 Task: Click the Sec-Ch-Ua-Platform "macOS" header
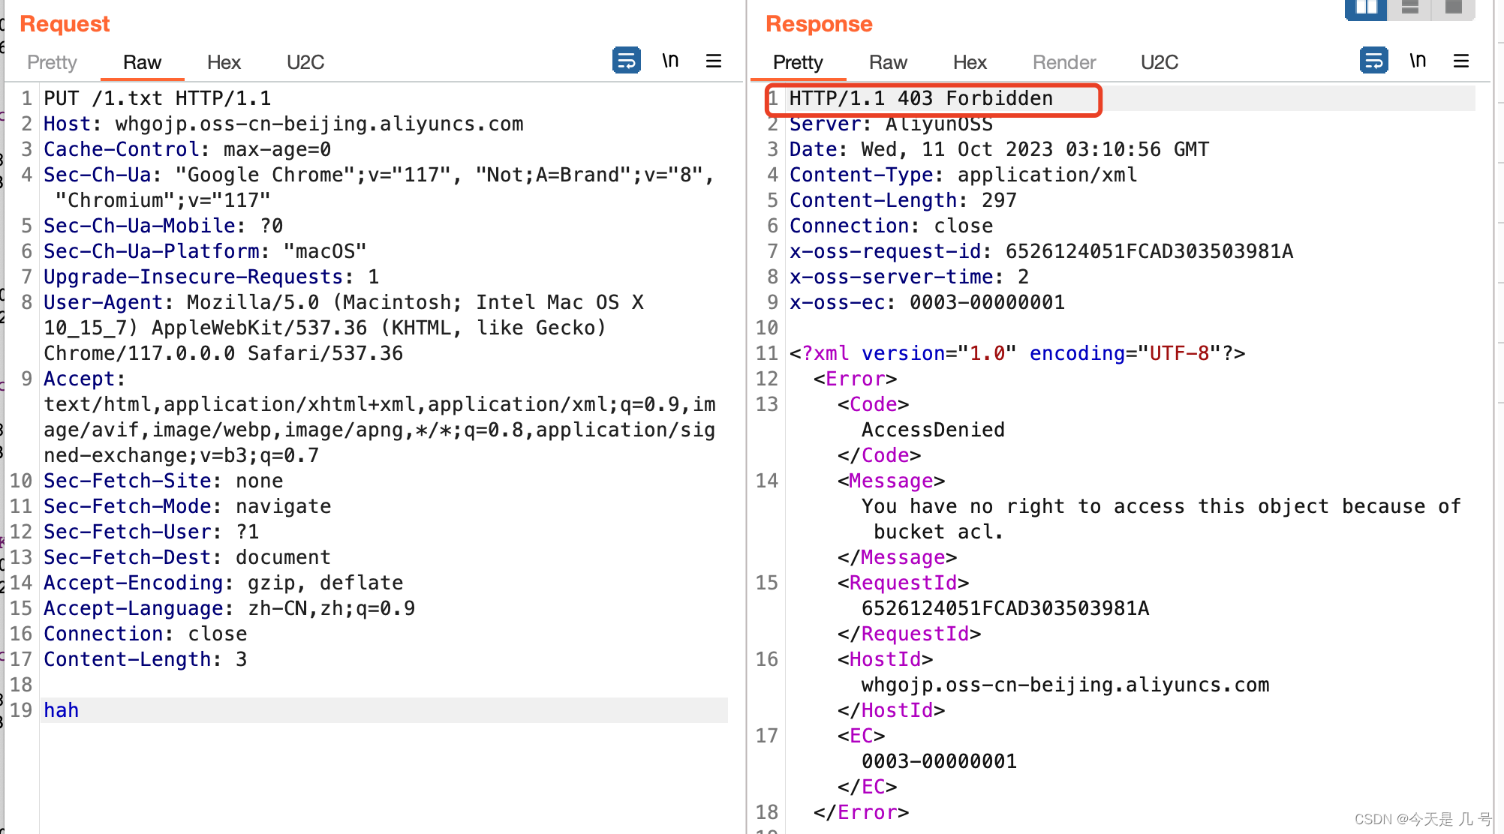pos(205,251)
